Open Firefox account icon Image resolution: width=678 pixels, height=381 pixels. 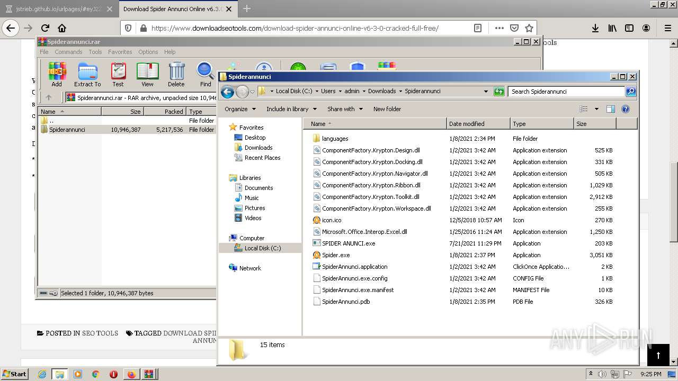(x=646, y=28)
